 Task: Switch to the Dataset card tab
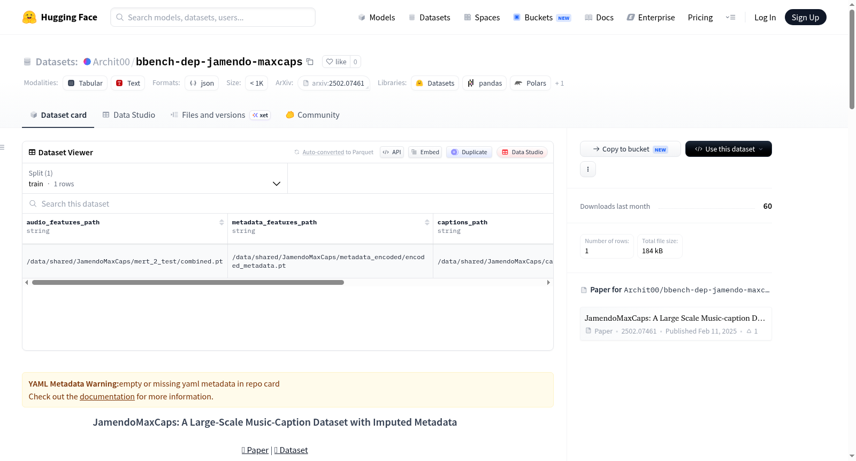tap(58, 115)
